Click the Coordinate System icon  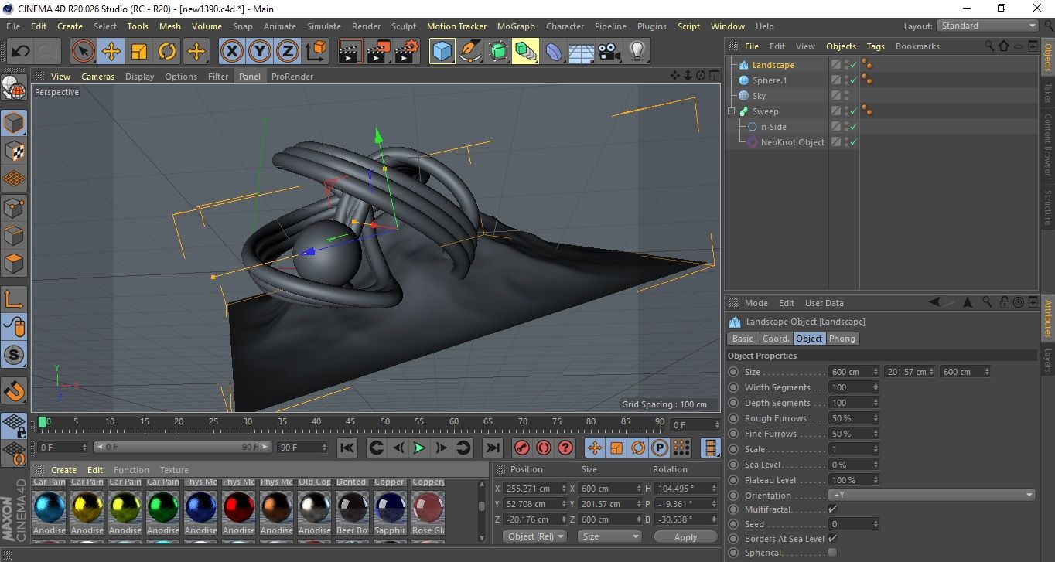pyautogui.click(x=316, y=52)
